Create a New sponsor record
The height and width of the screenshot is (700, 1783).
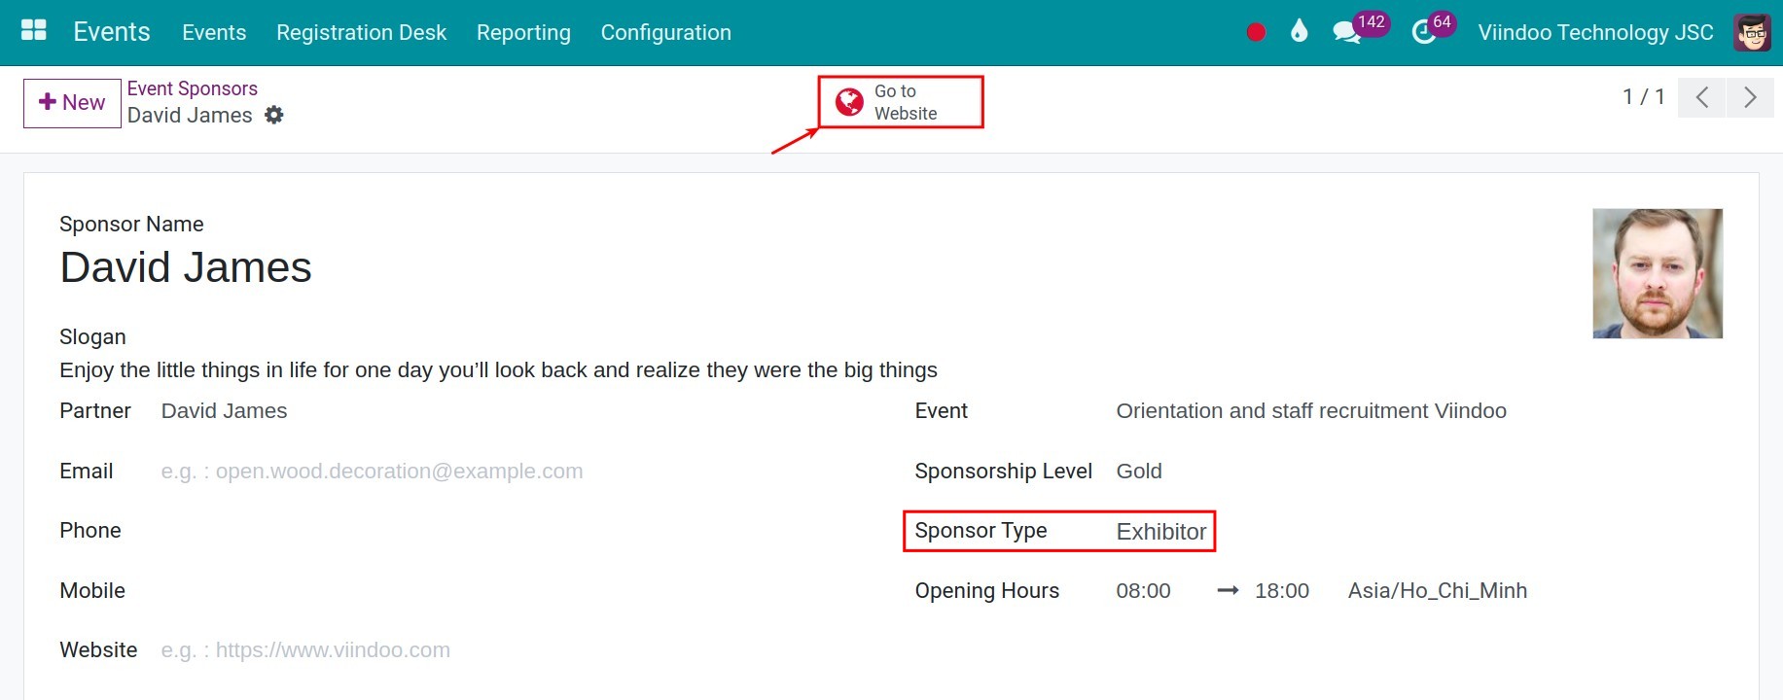[x=72, y=103]
